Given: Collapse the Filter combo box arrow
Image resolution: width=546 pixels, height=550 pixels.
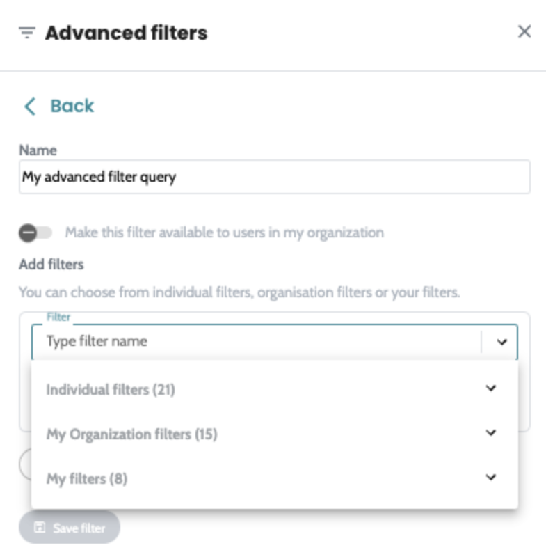Looking at the screenshot, I should (502, 342).
